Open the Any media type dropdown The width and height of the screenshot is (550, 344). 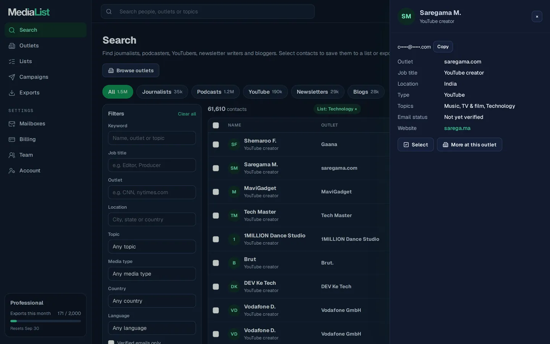point(152,274)
